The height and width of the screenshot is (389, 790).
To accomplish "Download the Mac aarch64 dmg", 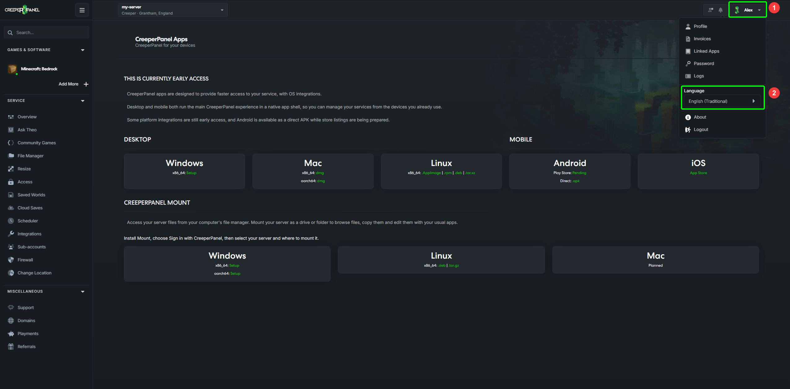I will pos(321,181).
